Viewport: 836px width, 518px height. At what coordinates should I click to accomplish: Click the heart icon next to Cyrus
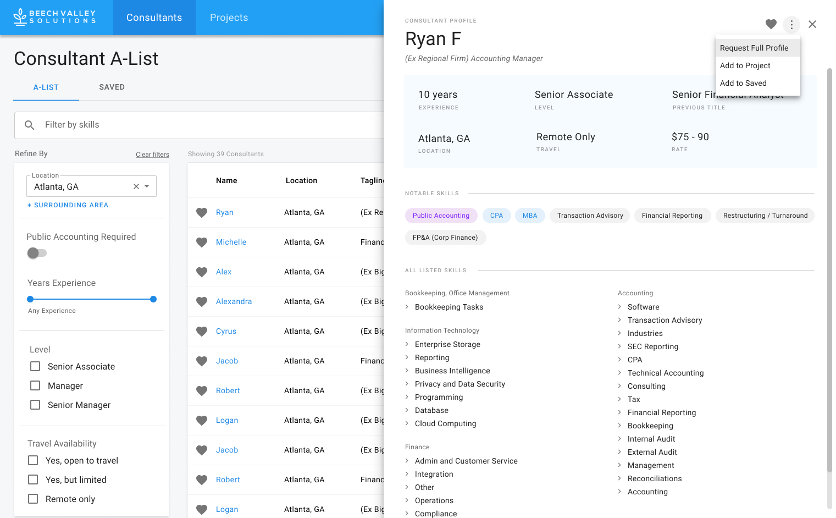coord(201,331)
